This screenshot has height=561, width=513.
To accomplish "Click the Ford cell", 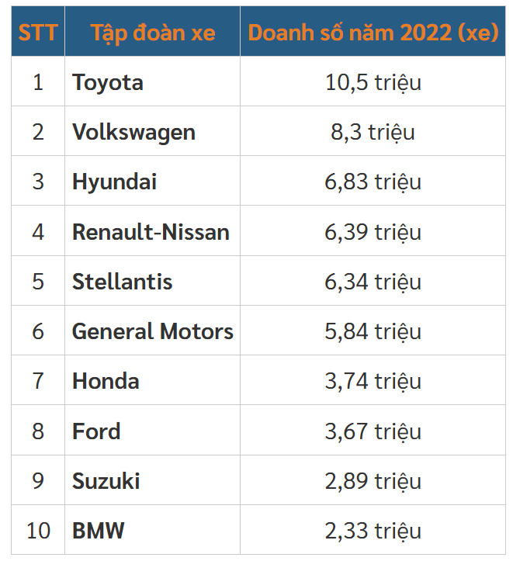I will pyautogui.click(x=96, y=431).
